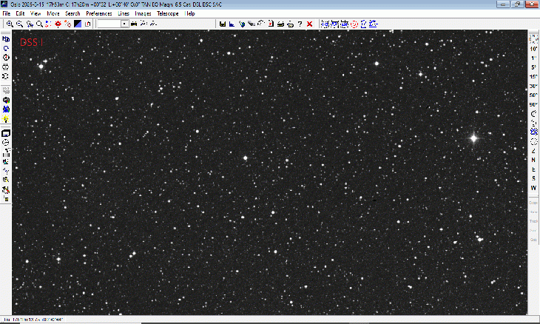540x324 pixels.
Task: Point the chart South with S button
Action: 533,178
